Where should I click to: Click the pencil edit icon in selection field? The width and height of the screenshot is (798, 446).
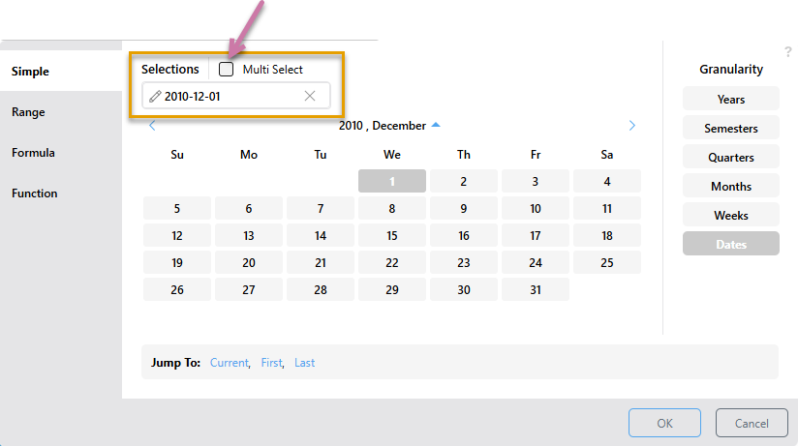click(155, 96)
